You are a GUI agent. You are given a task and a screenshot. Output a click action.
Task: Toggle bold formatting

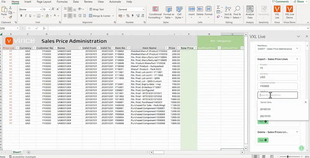[21, 16]
